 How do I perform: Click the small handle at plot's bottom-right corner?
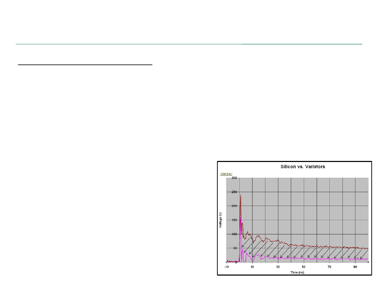368,262
